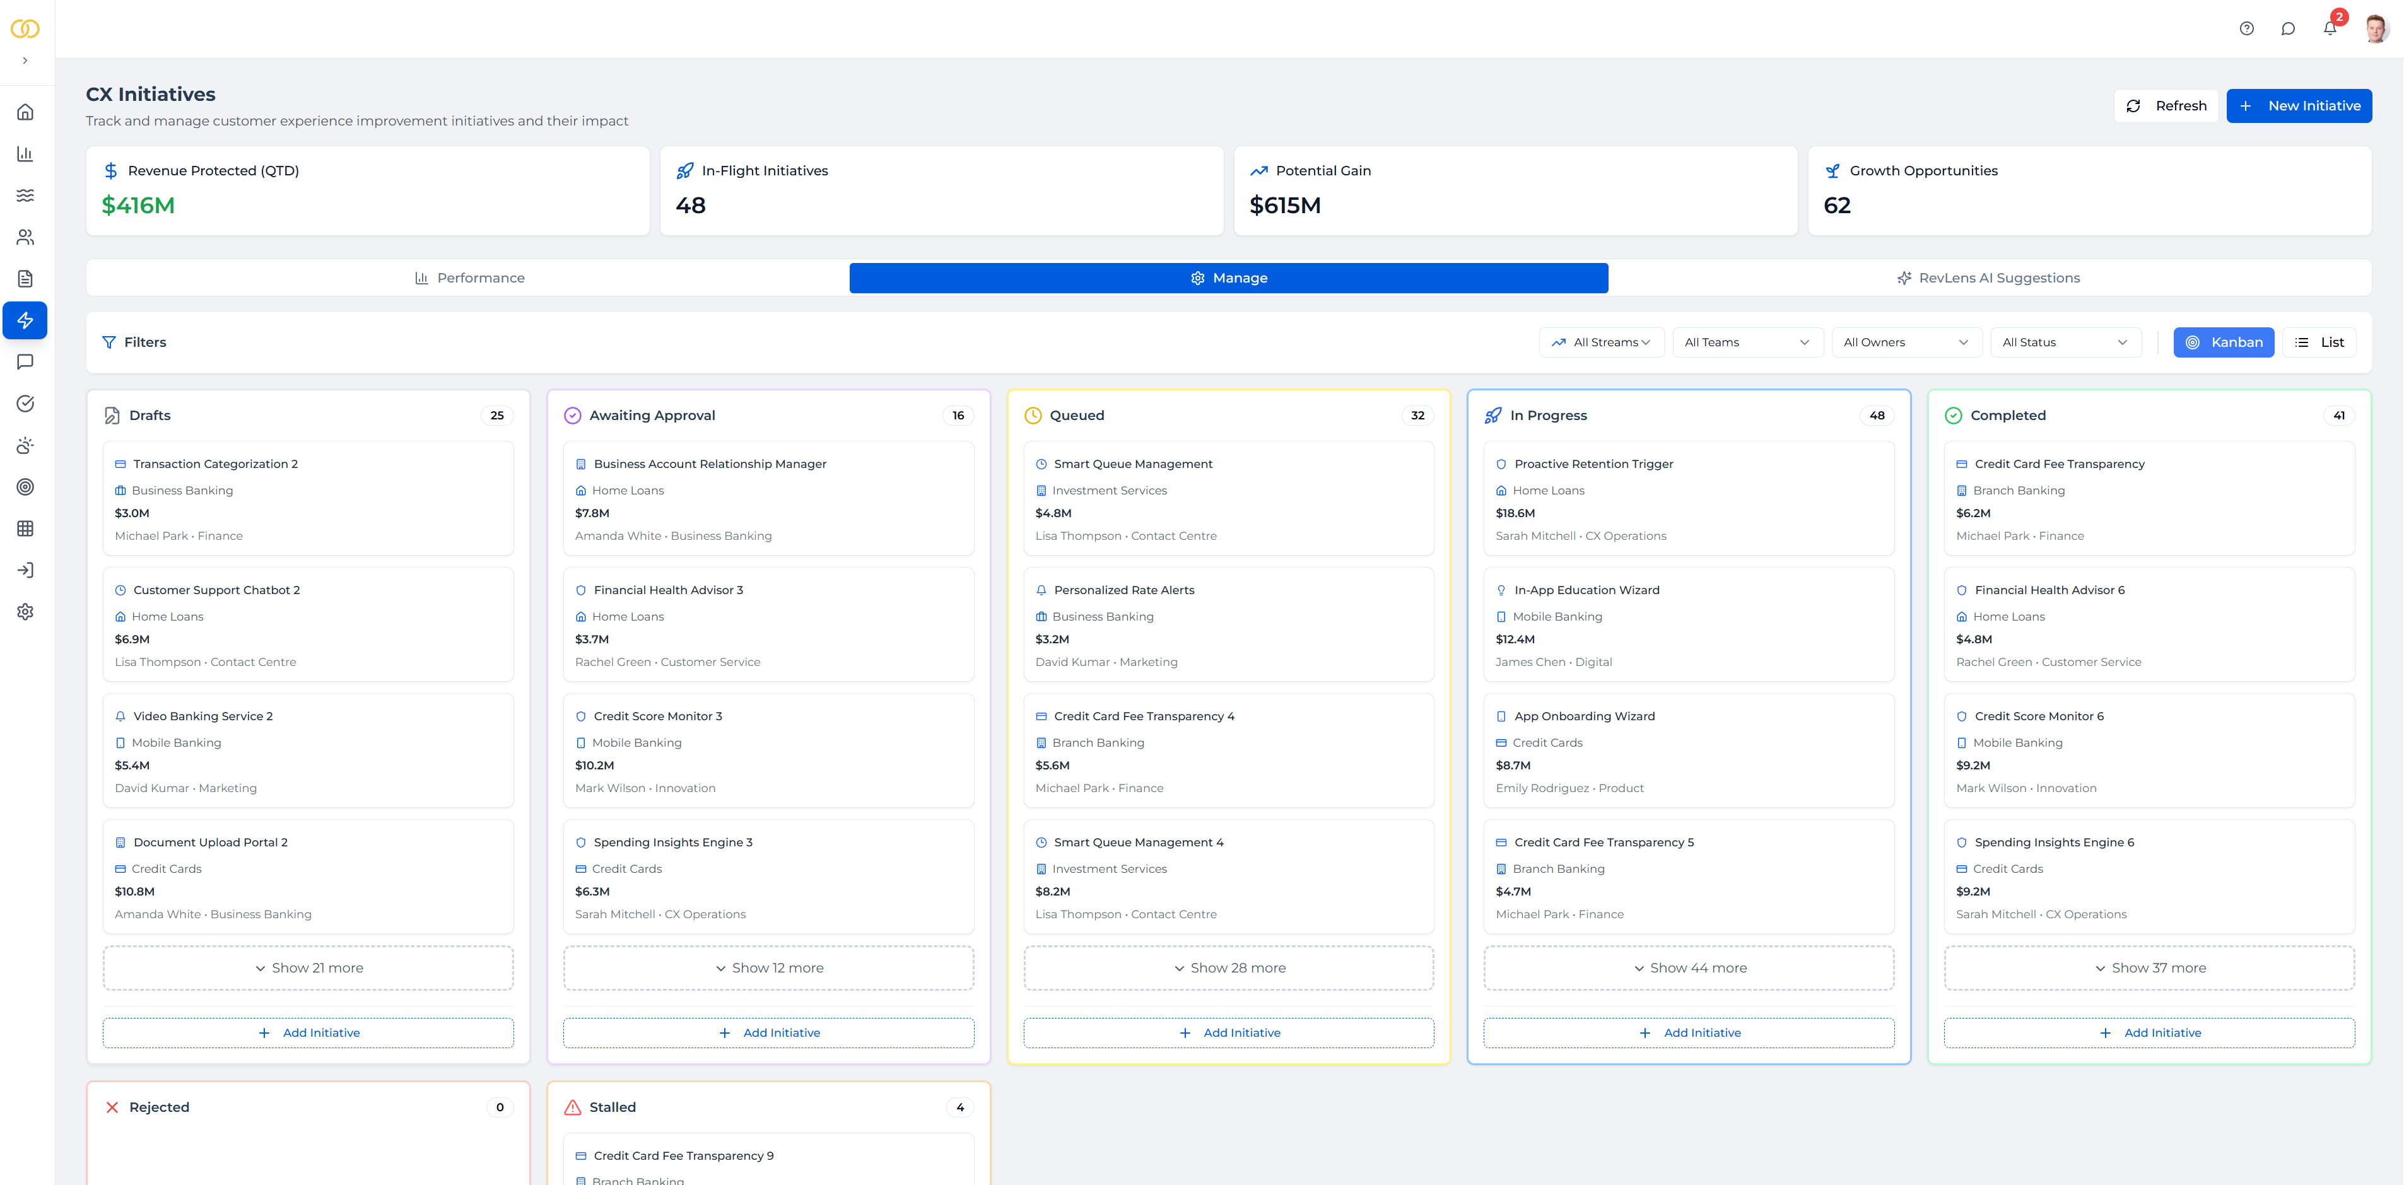The width and height of the screenshot is (2404, 1185).
Task: Open the All Teams dropdown
Action: point(1746,342)
